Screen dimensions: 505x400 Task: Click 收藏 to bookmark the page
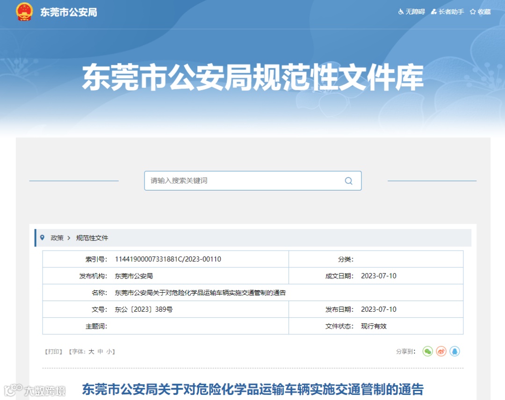pyautogui.click(x=480, y=12)
